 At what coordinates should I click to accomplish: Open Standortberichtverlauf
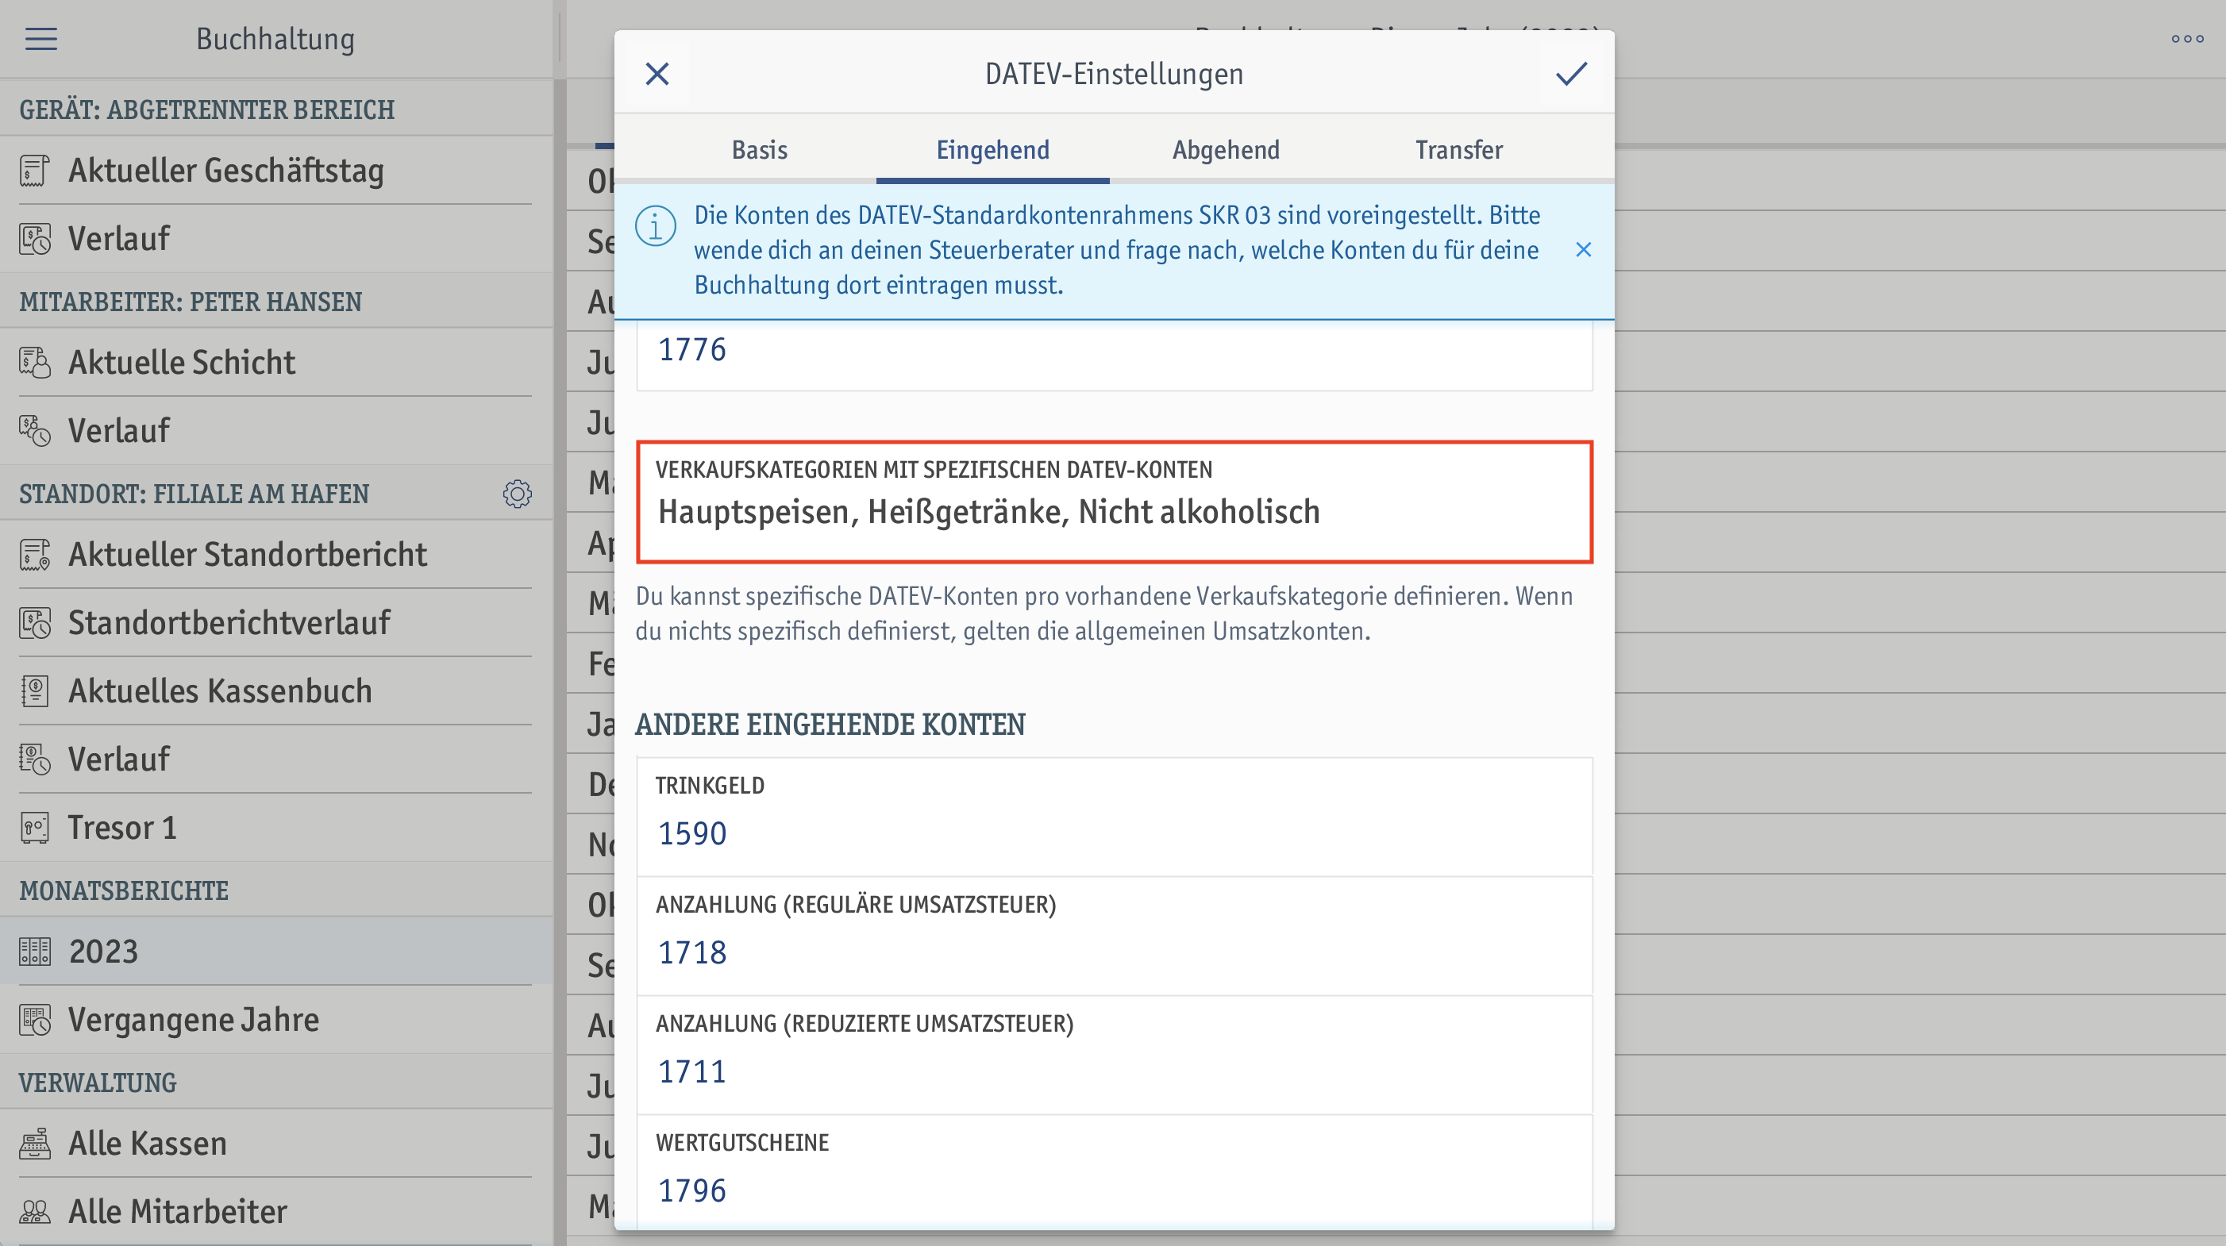276,623
